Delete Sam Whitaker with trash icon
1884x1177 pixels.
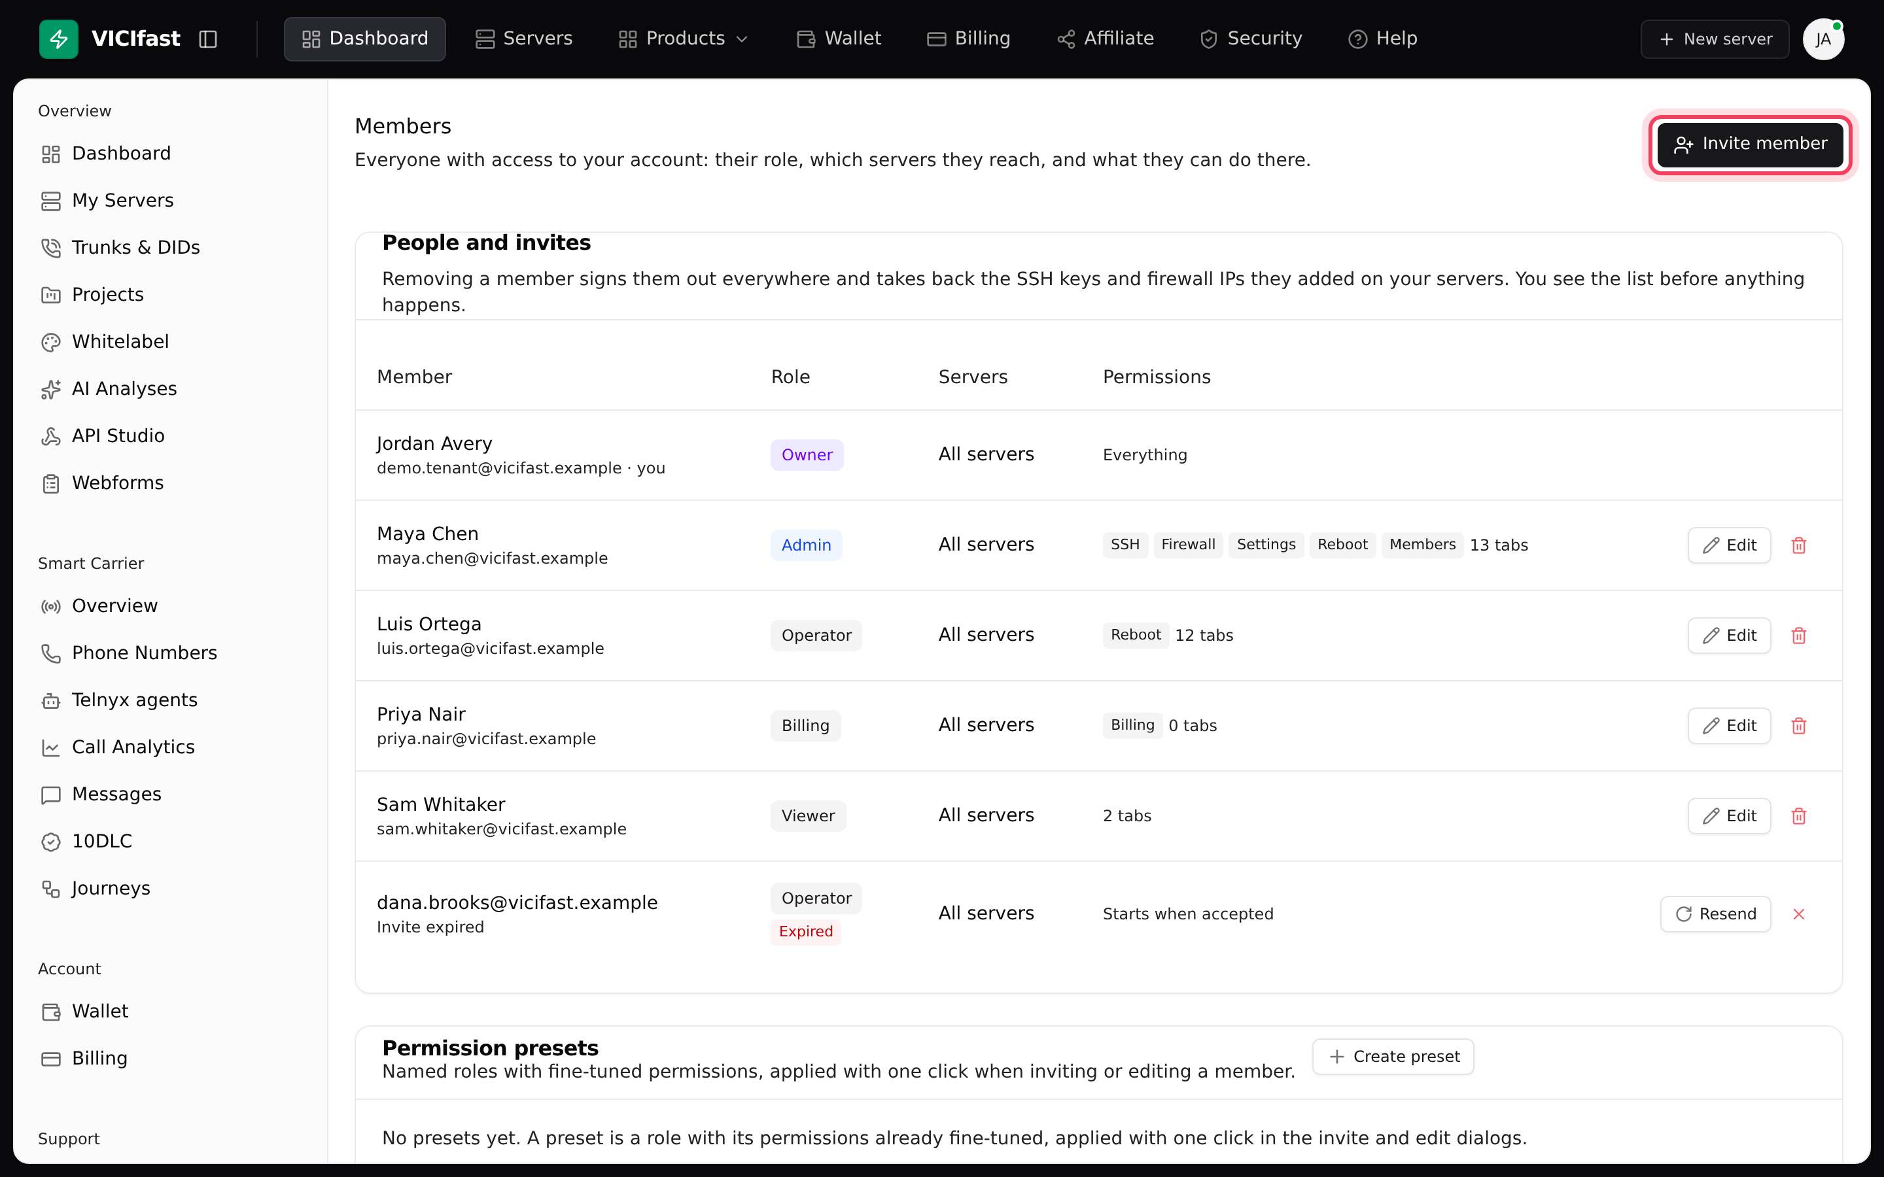pos(1798,816)
